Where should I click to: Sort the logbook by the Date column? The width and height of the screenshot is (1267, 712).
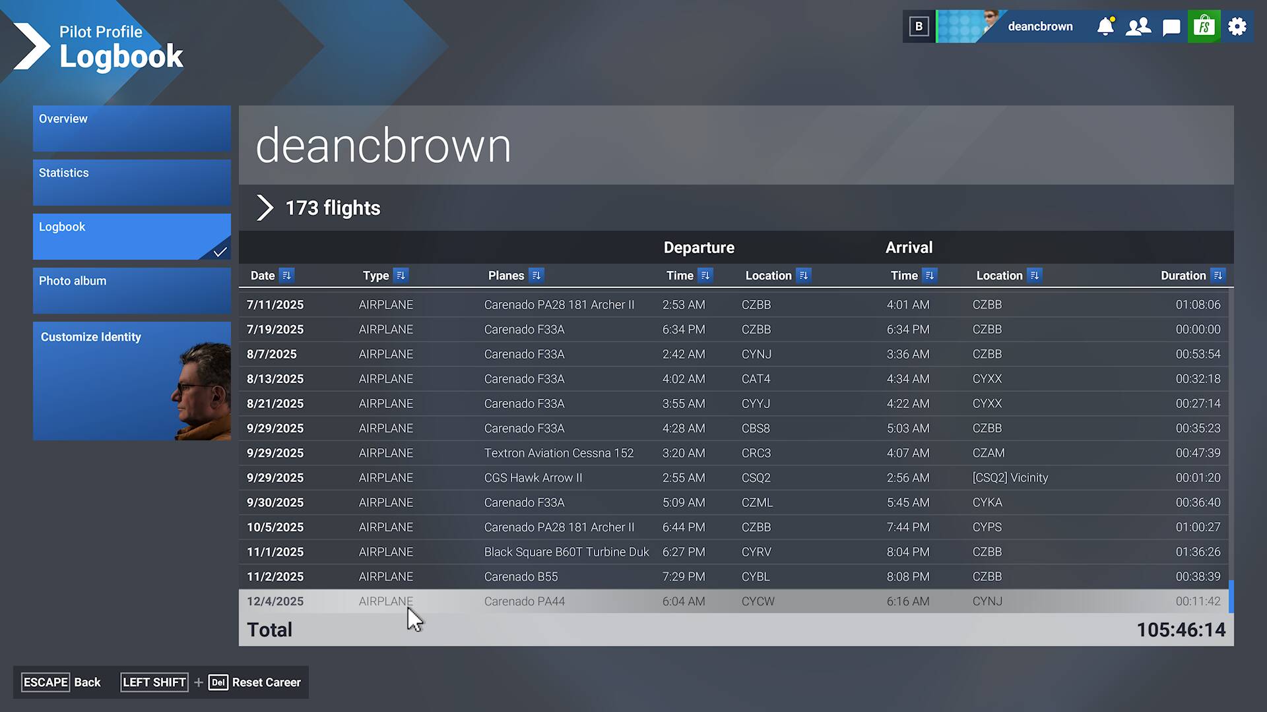coord(286,276)
